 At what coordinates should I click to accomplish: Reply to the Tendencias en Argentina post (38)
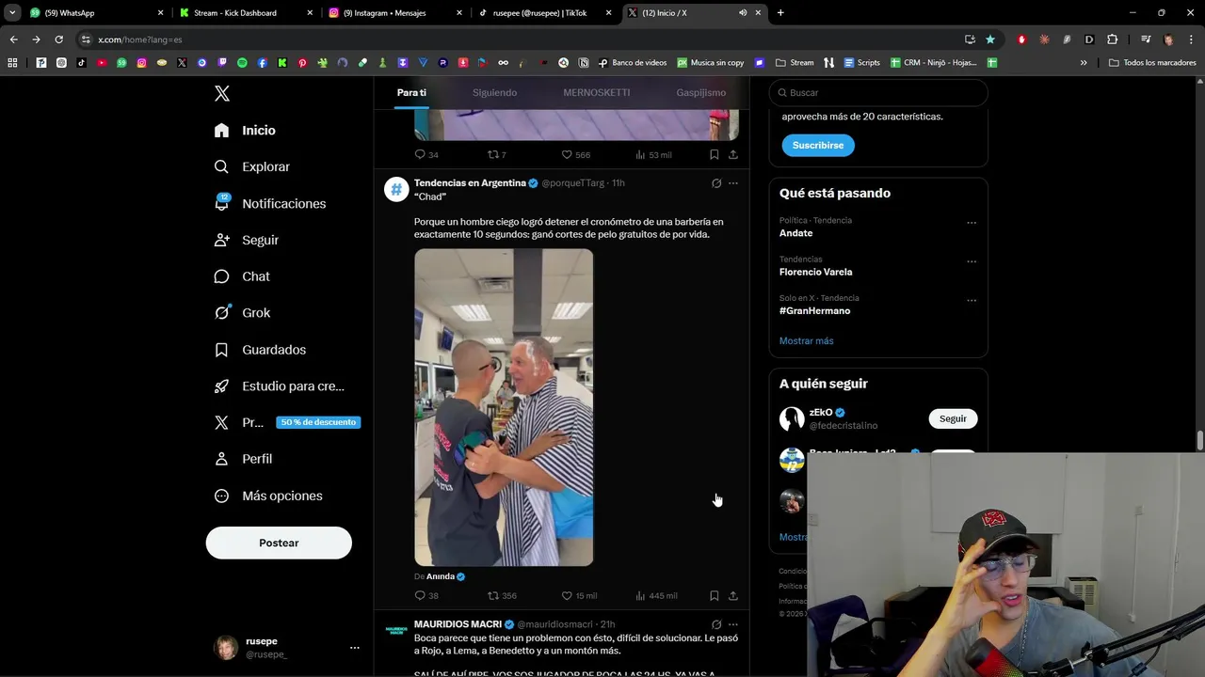point(420,595)
